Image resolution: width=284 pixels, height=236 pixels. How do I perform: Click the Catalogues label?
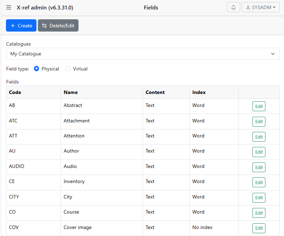click(19, 44)
